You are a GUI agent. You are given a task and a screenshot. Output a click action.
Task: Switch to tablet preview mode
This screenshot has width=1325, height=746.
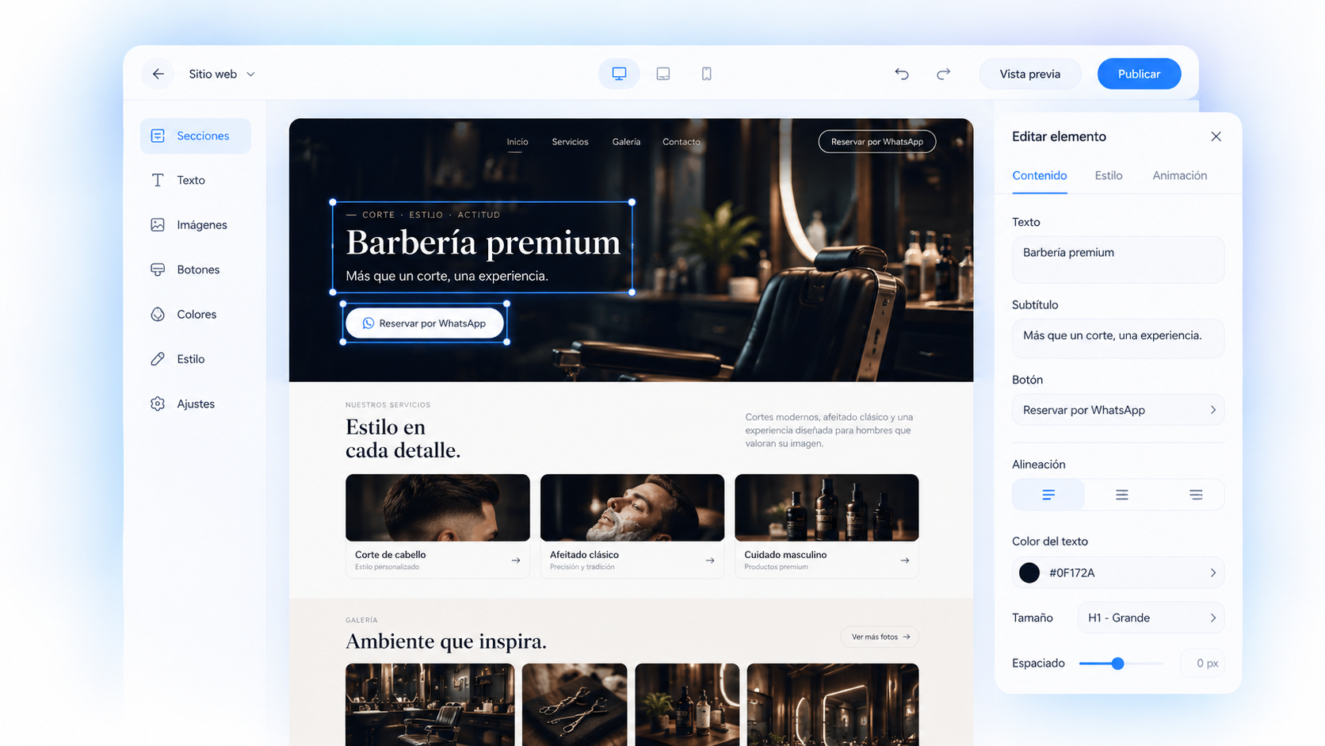[x=663, y=74]
